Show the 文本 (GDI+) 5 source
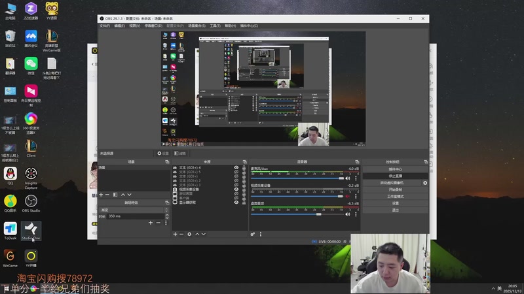 tap(236, 172)
